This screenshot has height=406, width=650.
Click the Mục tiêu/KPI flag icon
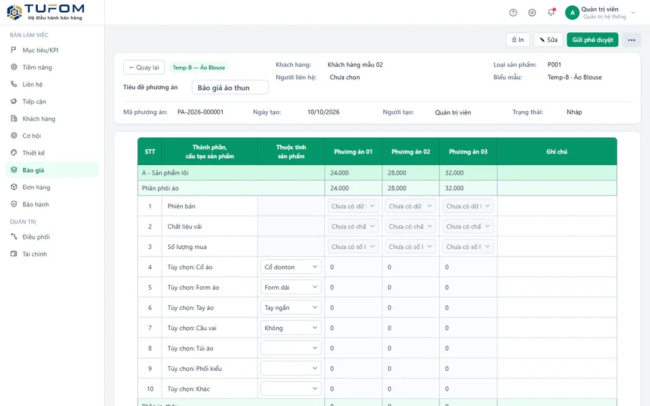(x=14, y=50)
